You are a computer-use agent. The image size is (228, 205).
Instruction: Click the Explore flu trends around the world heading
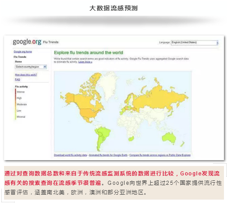click(x=89, y=52)
